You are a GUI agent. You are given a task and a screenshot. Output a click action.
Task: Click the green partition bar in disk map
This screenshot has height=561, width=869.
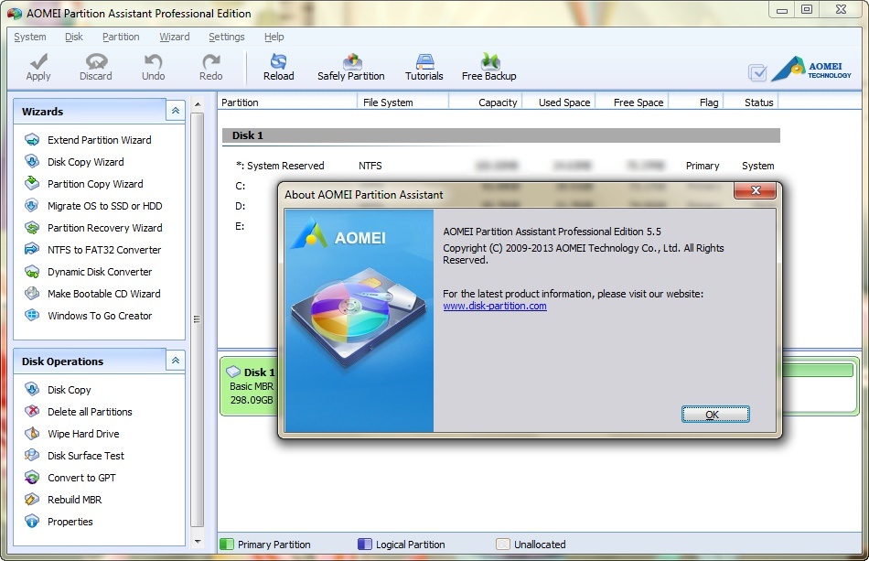tap(817, 370)
